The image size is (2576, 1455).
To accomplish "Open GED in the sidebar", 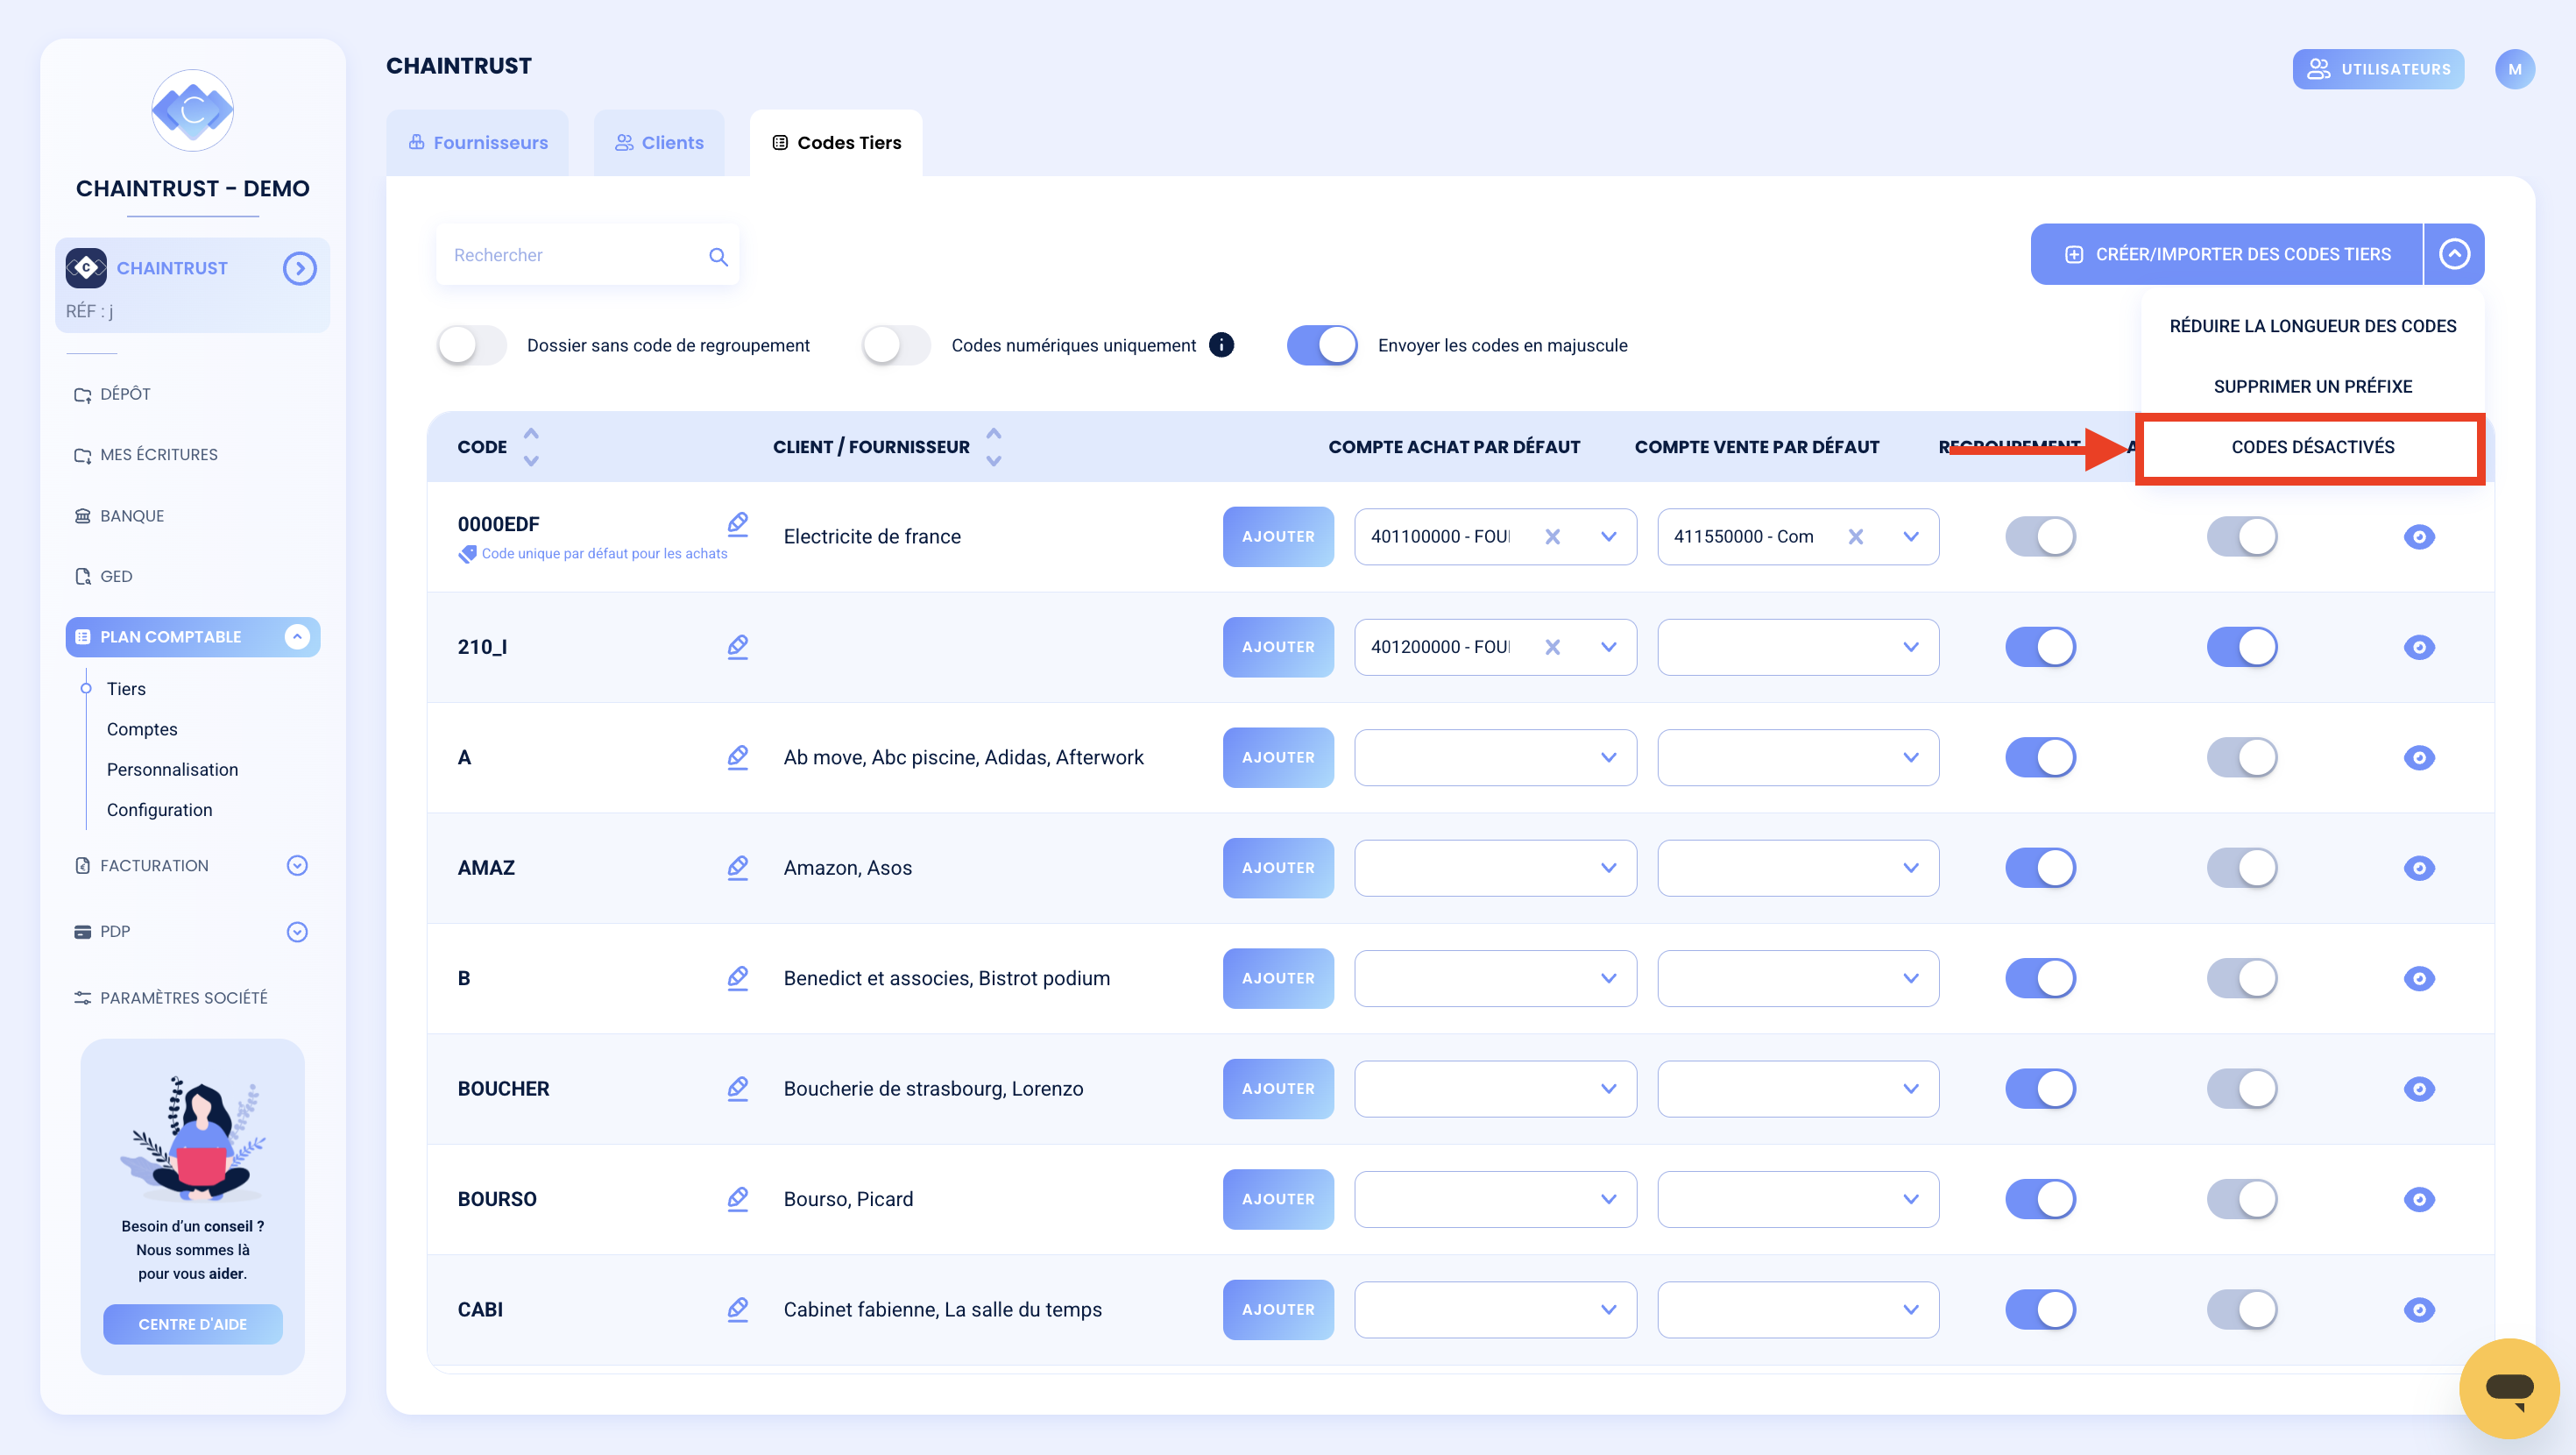I will point(103,577).
